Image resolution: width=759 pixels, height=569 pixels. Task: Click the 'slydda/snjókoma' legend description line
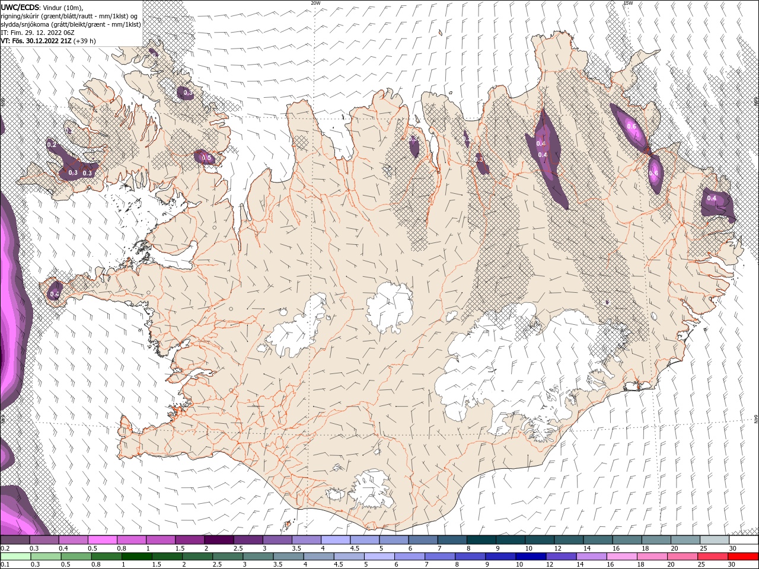[x=71, y=24]
